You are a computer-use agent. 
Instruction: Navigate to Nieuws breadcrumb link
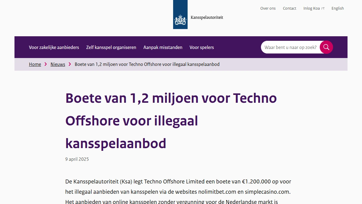tap(58, 64)
